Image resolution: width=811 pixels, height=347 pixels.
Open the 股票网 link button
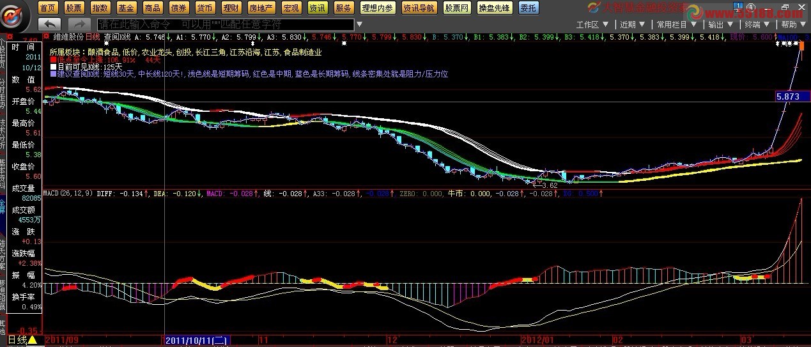click(x=457, y=8)
